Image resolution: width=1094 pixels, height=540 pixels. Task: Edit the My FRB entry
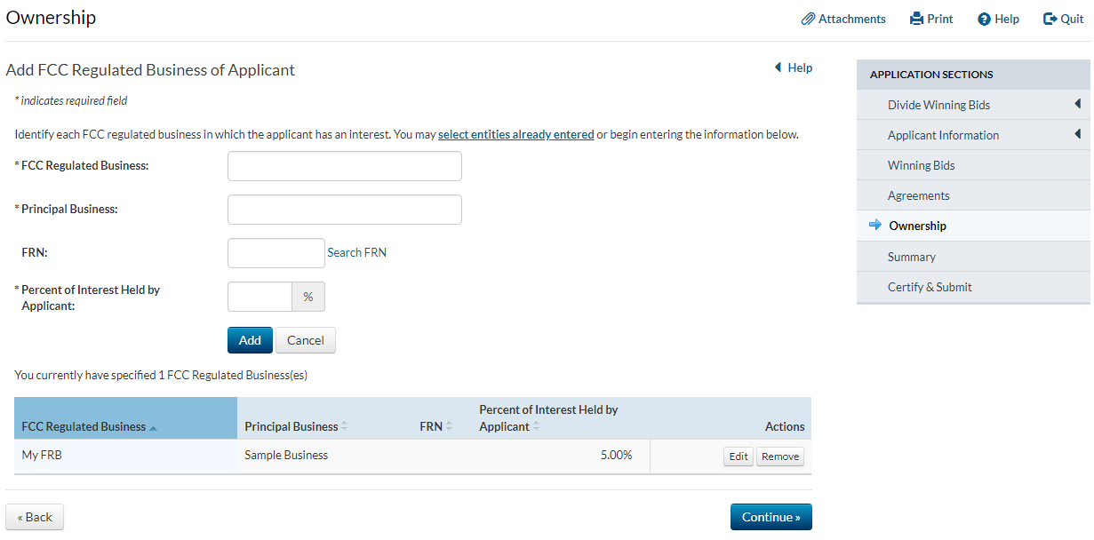(x=739, y=457)
